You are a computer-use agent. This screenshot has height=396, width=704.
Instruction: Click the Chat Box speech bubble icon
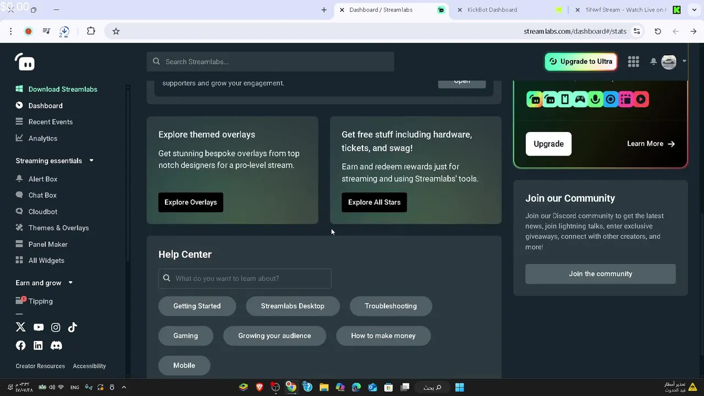(x=19, y=195)
